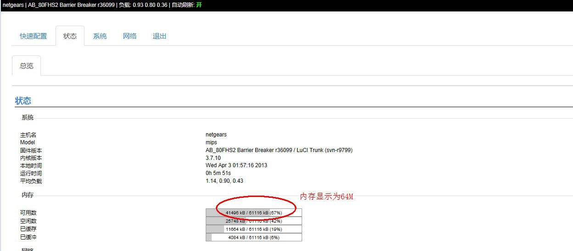Click the 内存 section heading
Viewport: 573px width, 251px height.
28,195
